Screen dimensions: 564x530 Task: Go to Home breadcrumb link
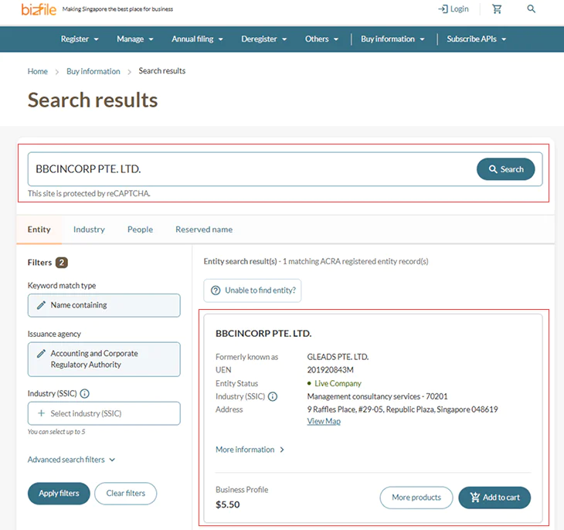[x=37, y=71]
